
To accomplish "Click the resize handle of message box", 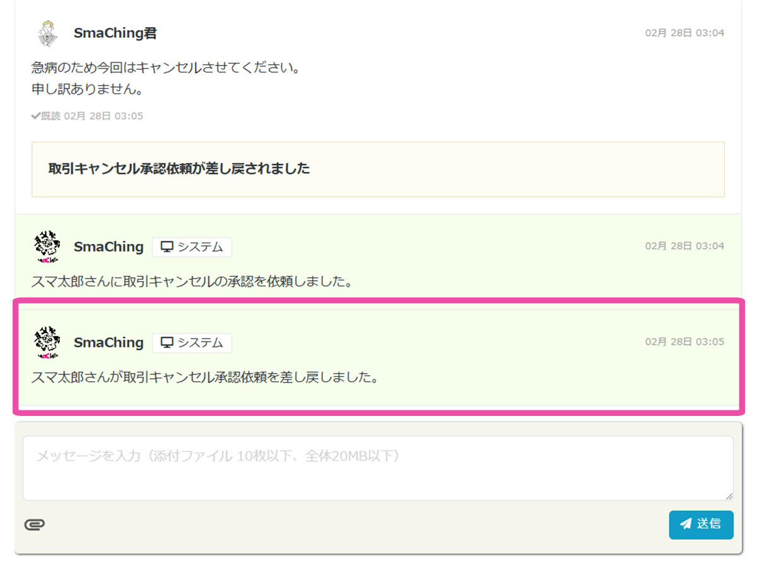I will pyautogui.click(x=729, y=497).
